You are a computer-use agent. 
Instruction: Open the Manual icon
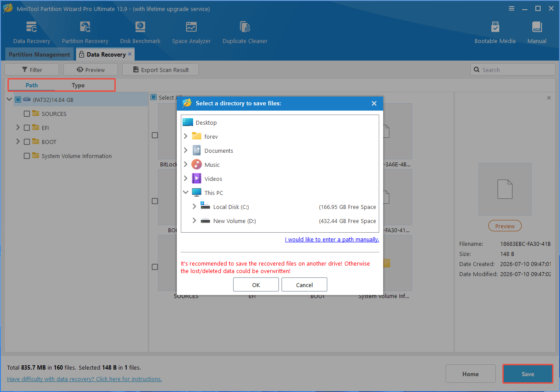[x=537, y=27]
